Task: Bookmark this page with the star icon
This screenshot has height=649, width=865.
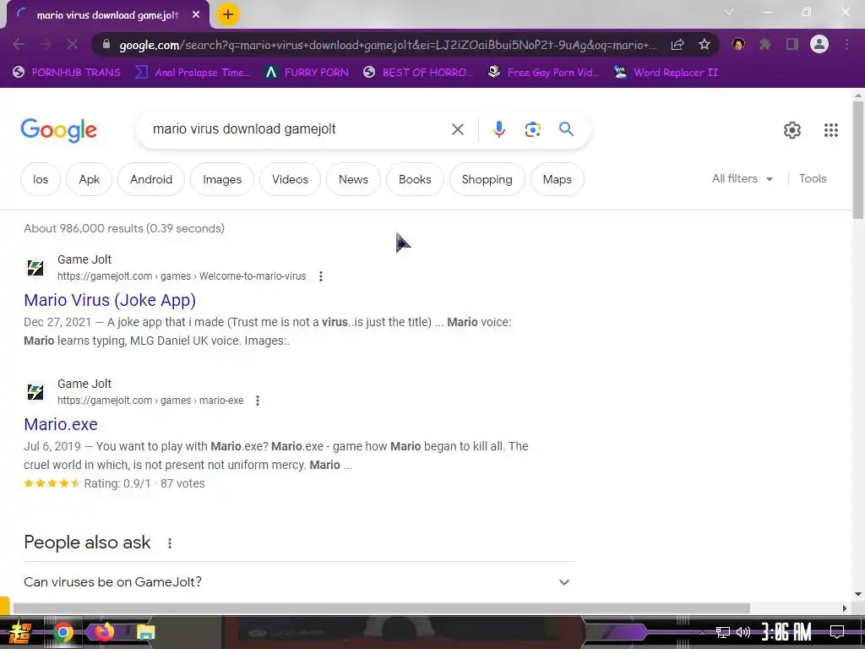Action: (x=705, y=45)
